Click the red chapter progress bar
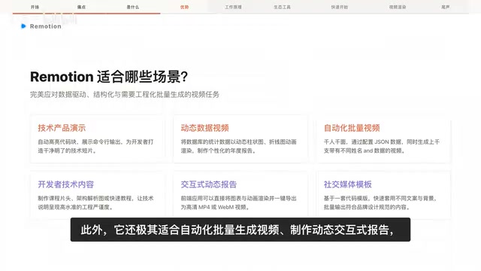 86,14
